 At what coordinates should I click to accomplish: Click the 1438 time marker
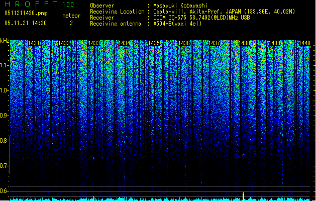(244, 43)
